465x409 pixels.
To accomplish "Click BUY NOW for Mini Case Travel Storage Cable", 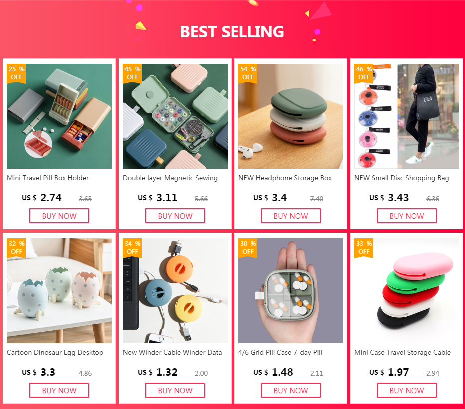I will 407,390.
